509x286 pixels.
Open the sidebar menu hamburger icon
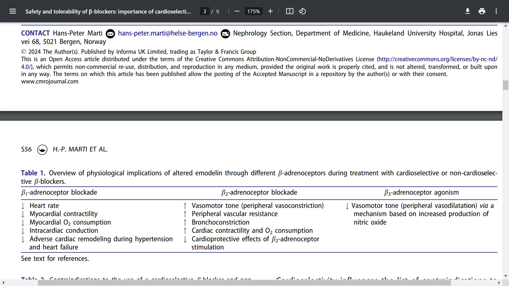[12, 11]
